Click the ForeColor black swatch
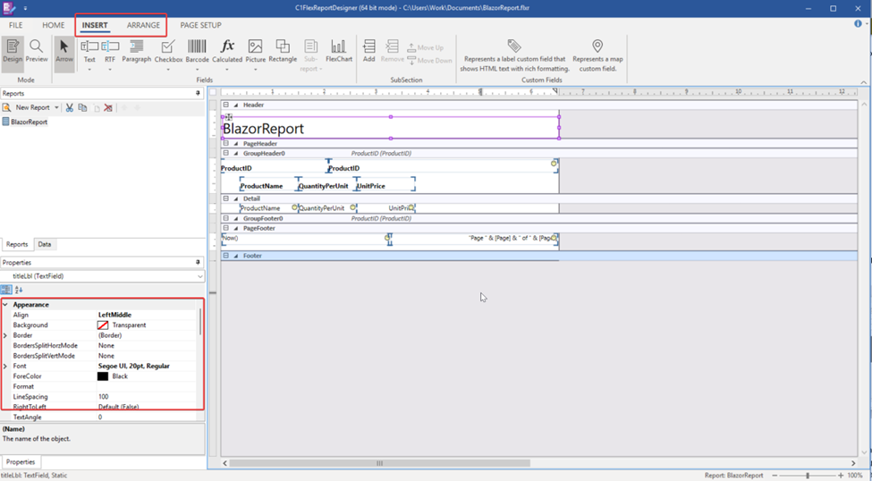Image resolution: width=872 pixels, height=481 pixels. [103, 376]
